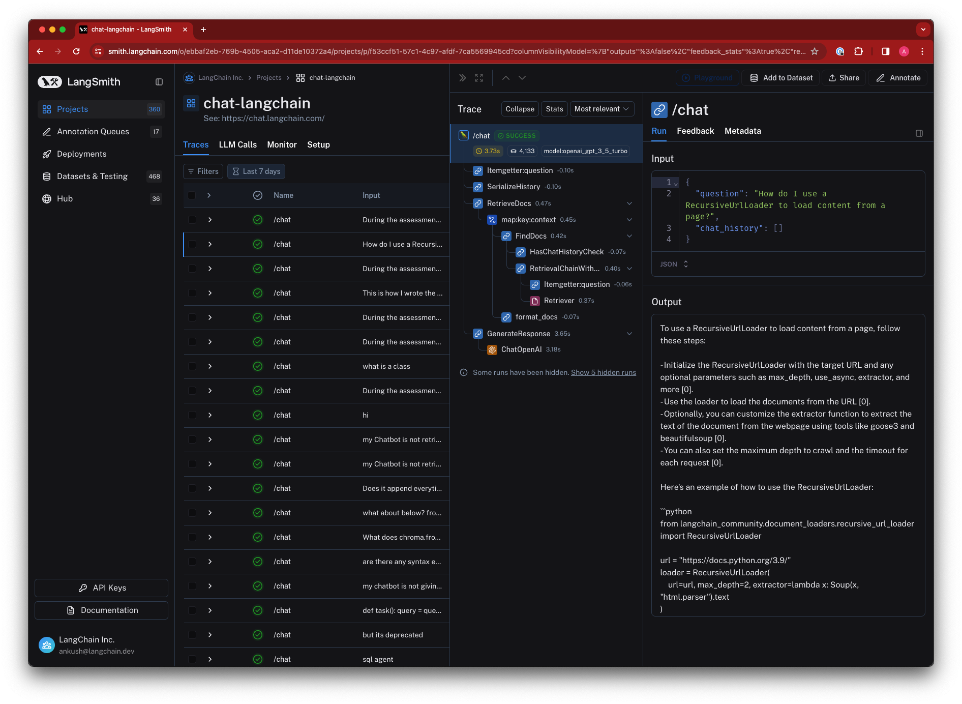This screenshot has width=962, height=704.
Task: Check the box for 'but its deprecated' row
Action: click(x=192, y=635)
